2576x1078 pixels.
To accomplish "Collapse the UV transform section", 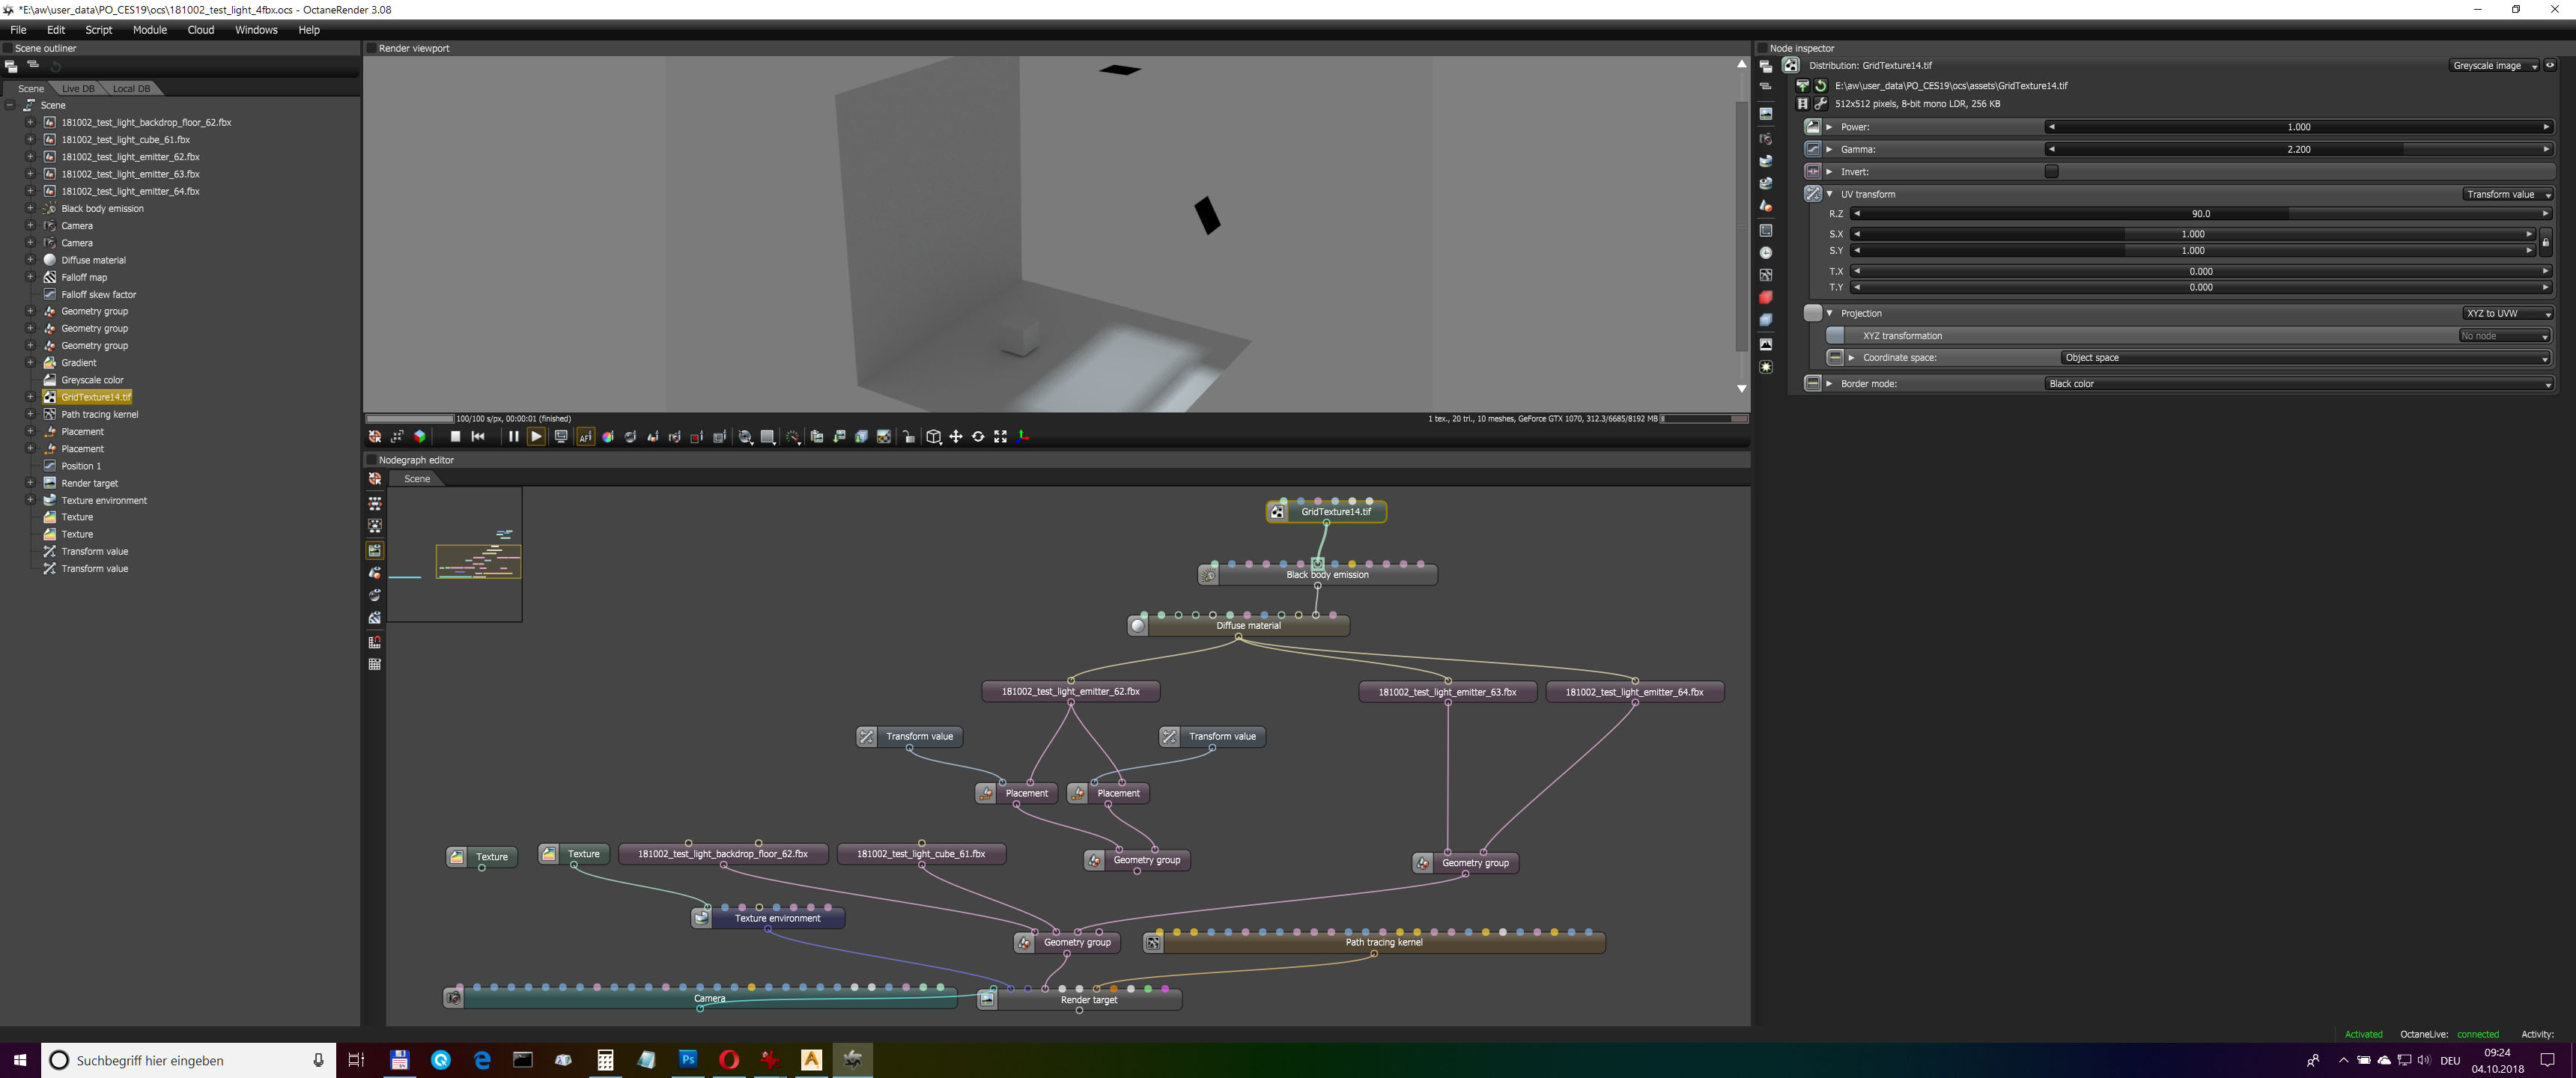I will click(1830, 194).
